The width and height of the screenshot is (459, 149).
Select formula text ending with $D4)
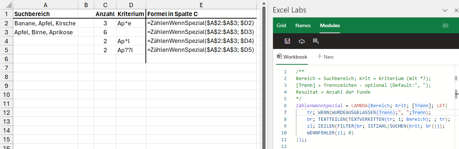pyautogui.click(x=201, y=41)
